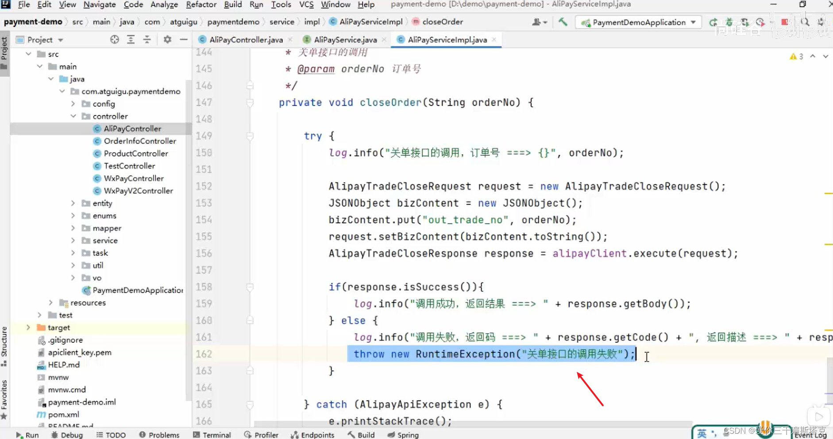Image resolution: width=833 pixels, height=439 pixels.
Task: Open the Debug tool window
Action: [x=67, y=435]
